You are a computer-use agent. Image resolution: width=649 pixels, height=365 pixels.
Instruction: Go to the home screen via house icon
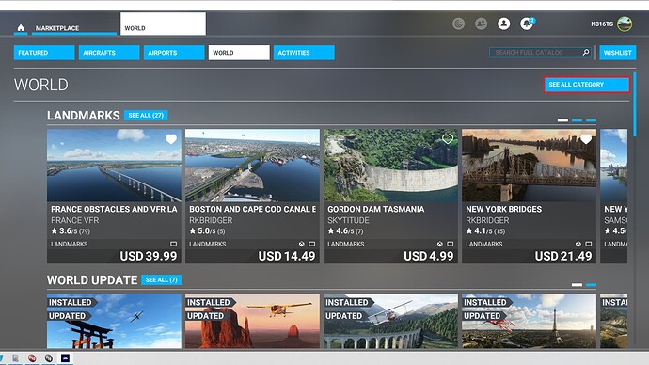coord(21,28)
